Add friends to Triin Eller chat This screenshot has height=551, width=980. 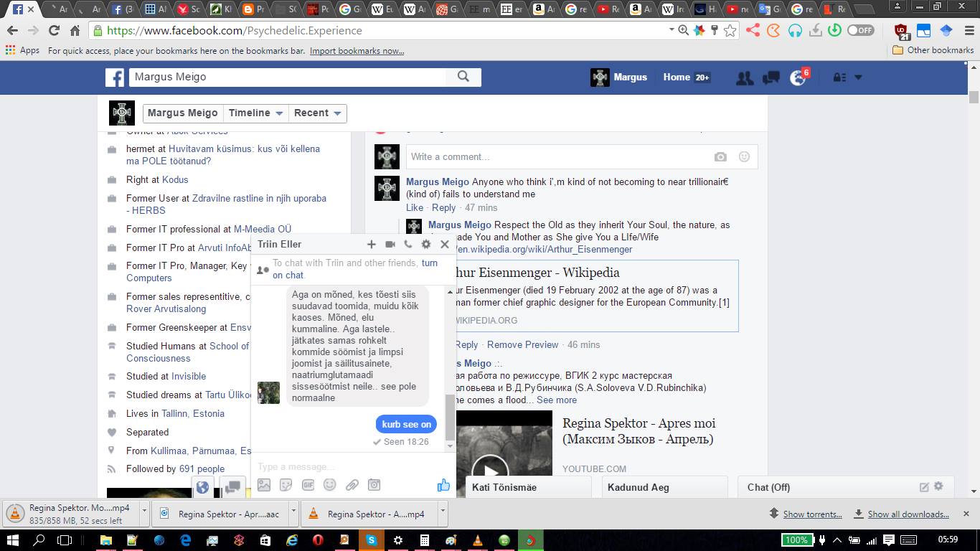coord(371,244)
